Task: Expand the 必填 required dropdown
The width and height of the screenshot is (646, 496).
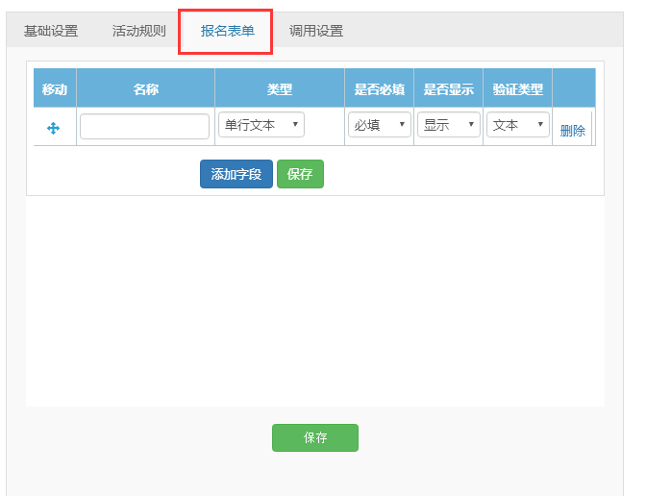Action: pos(379,125)
